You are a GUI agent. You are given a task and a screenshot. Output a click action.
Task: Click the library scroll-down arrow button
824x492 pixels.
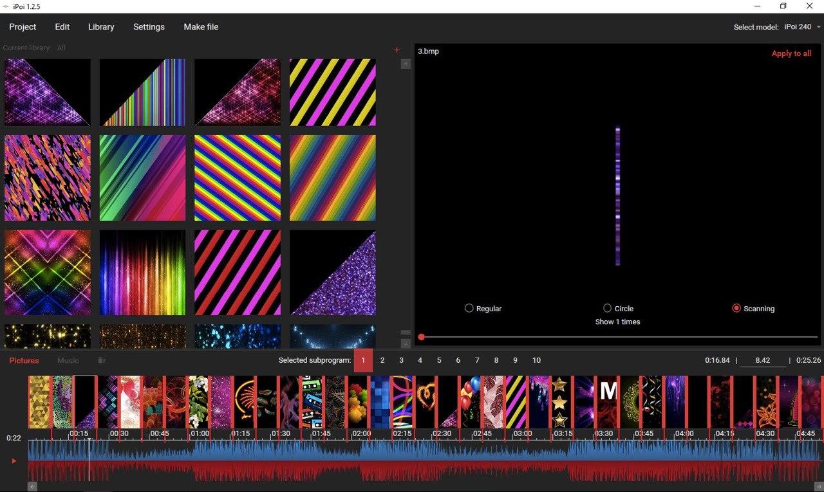coord(406,343)
